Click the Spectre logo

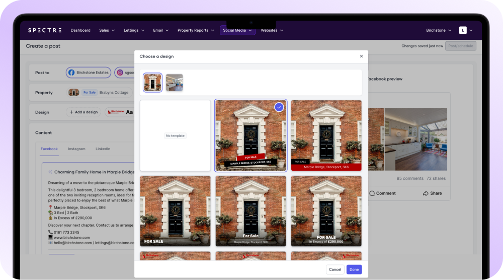[45, 30]
